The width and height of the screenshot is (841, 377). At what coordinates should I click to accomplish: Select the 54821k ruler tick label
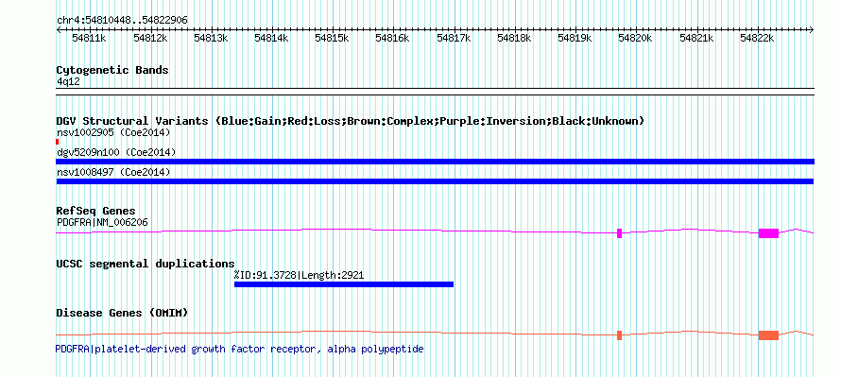coord(697,38)
